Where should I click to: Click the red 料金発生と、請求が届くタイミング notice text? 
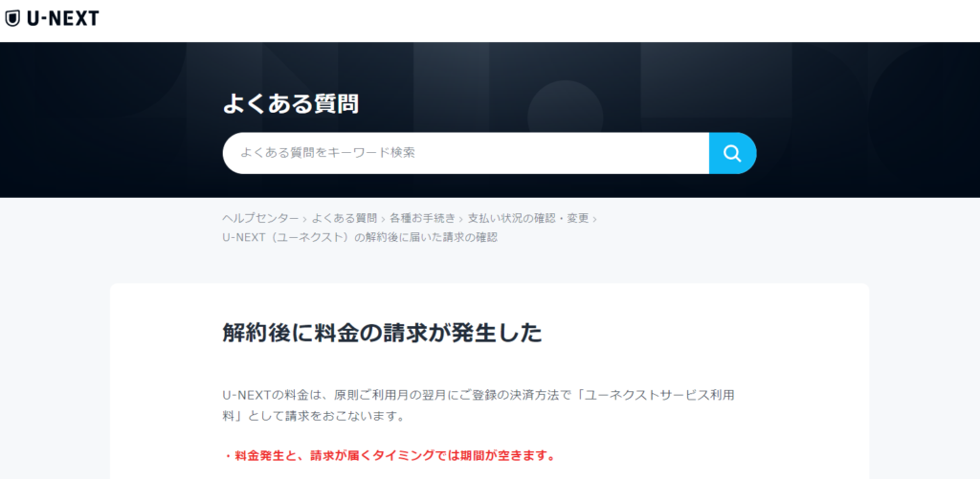(x=390, y=455)
